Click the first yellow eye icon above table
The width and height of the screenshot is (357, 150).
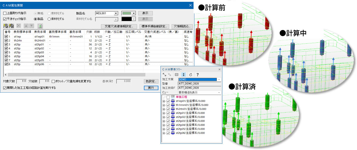pos(6,26)
